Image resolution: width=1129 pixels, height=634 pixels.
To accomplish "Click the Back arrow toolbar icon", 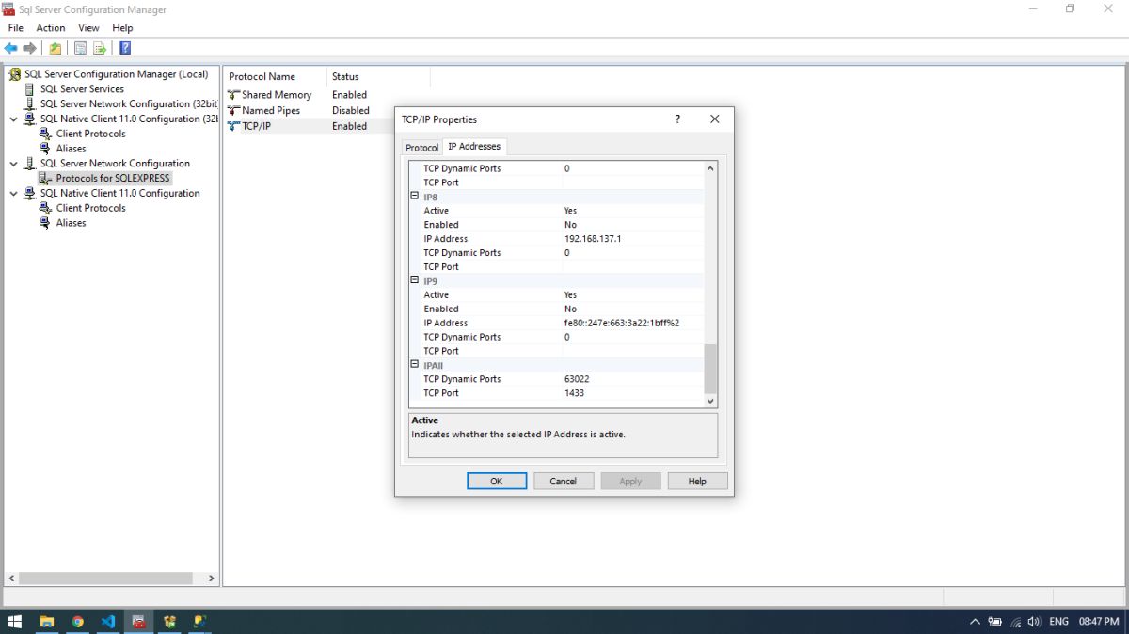I will [11, 48].
